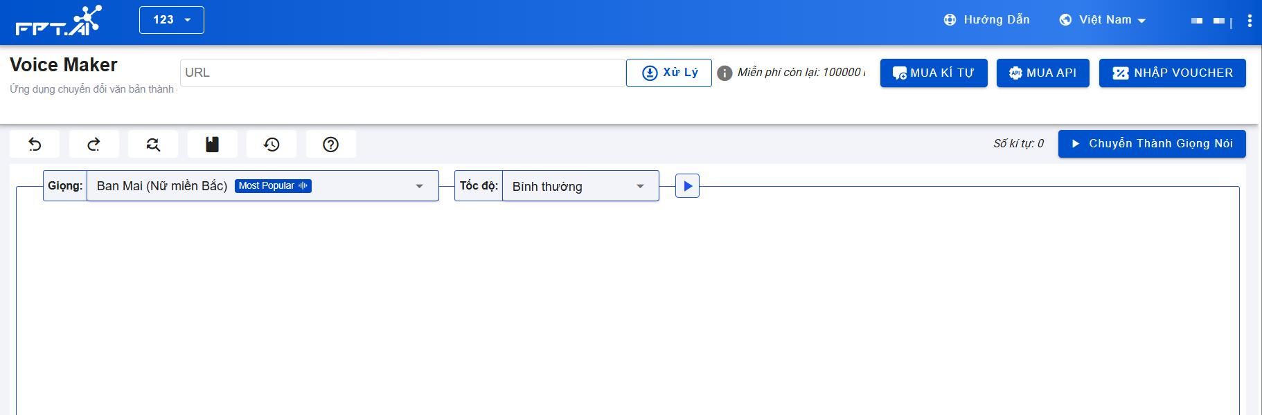Expand the Giọng voice dropdown
The height and width of the screenshot is (415, 1262).
[263, 186]
